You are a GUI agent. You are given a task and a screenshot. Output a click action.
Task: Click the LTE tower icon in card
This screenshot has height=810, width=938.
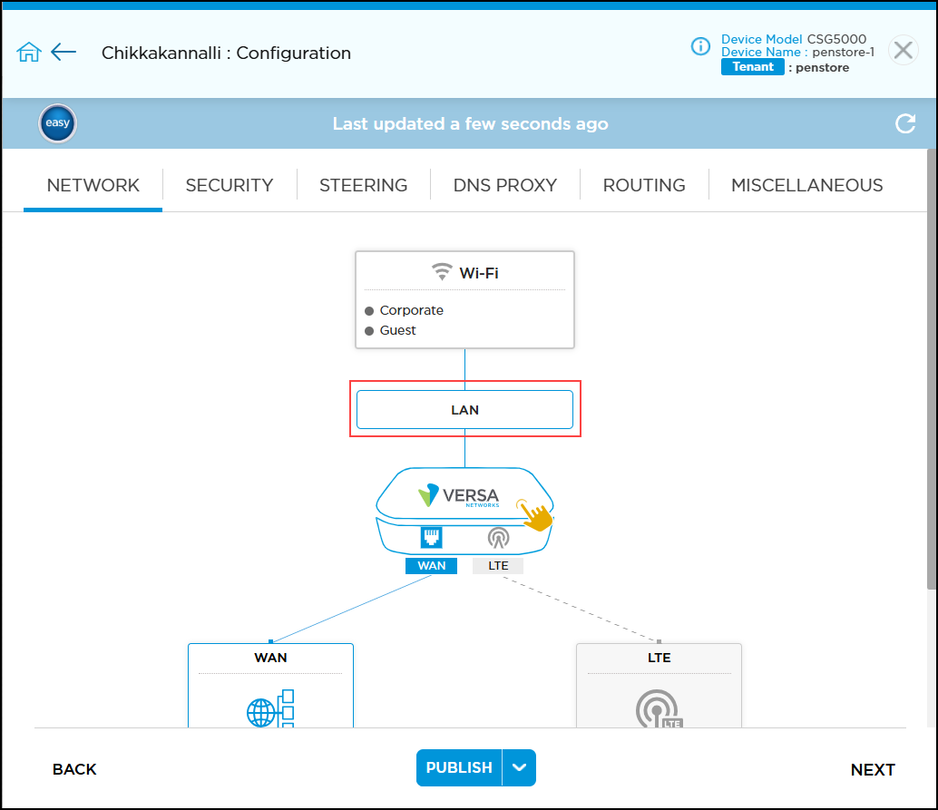(659, 709)
